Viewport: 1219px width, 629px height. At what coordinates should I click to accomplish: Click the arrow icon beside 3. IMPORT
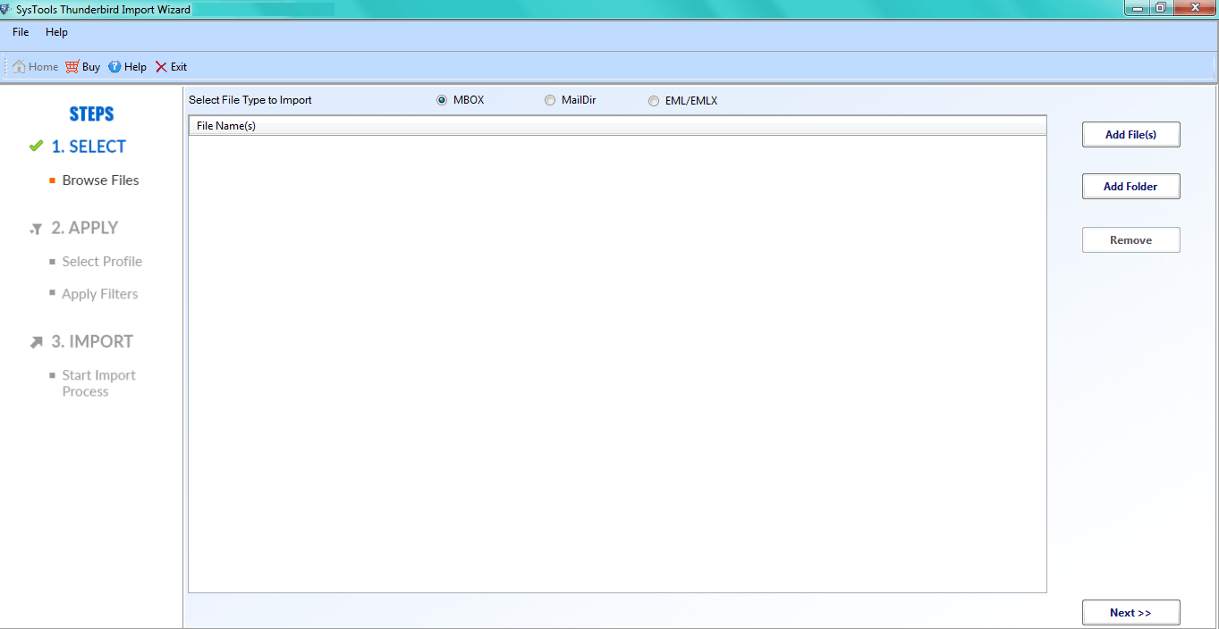[36, 342]
